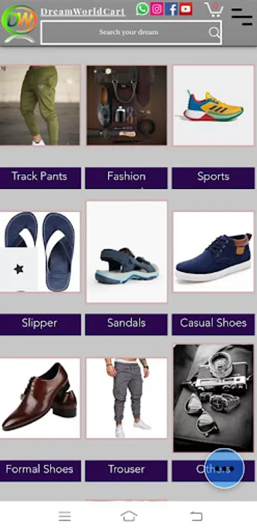Open the Instagram icon link

[157, 9]
